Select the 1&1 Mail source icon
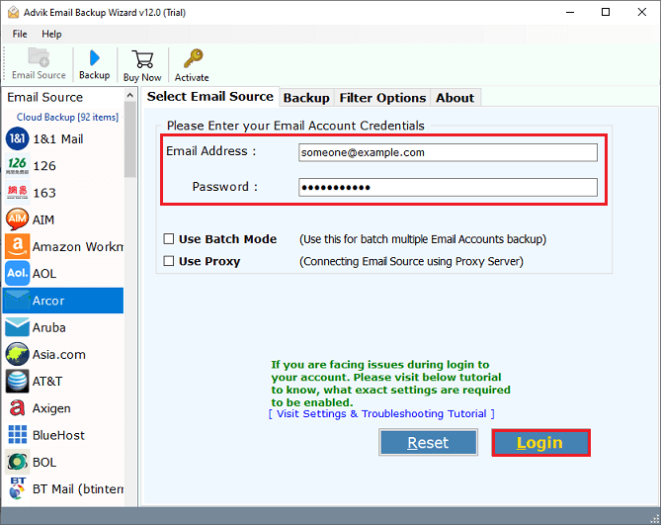 (17, 138)
